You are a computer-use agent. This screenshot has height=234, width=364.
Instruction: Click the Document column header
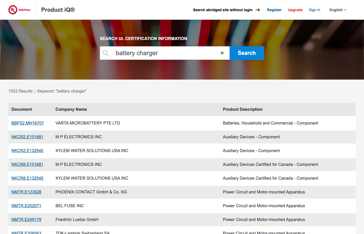(x=22, y=109)
